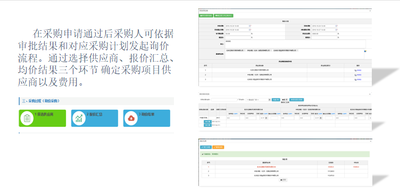The image size is (400, 195).
Task: Click the 重置 reset control in quote summary window
Action: 285,100
